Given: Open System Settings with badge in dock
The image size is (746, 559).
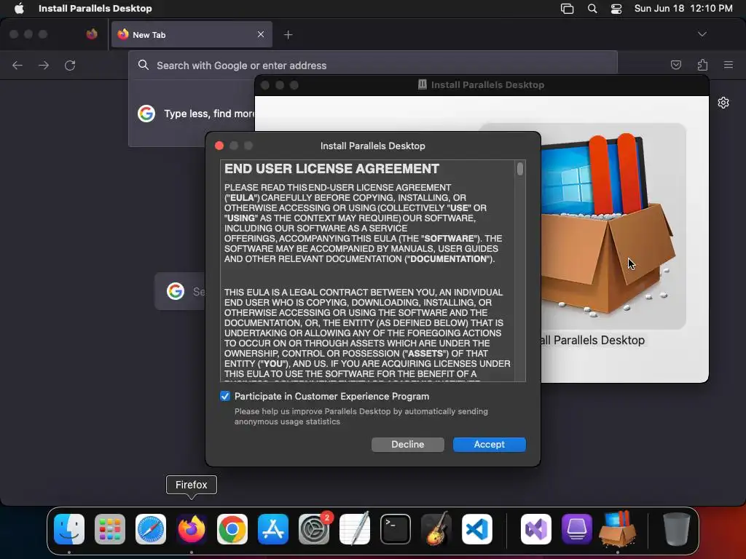Looking at the screenshot, I should point(314,529).
